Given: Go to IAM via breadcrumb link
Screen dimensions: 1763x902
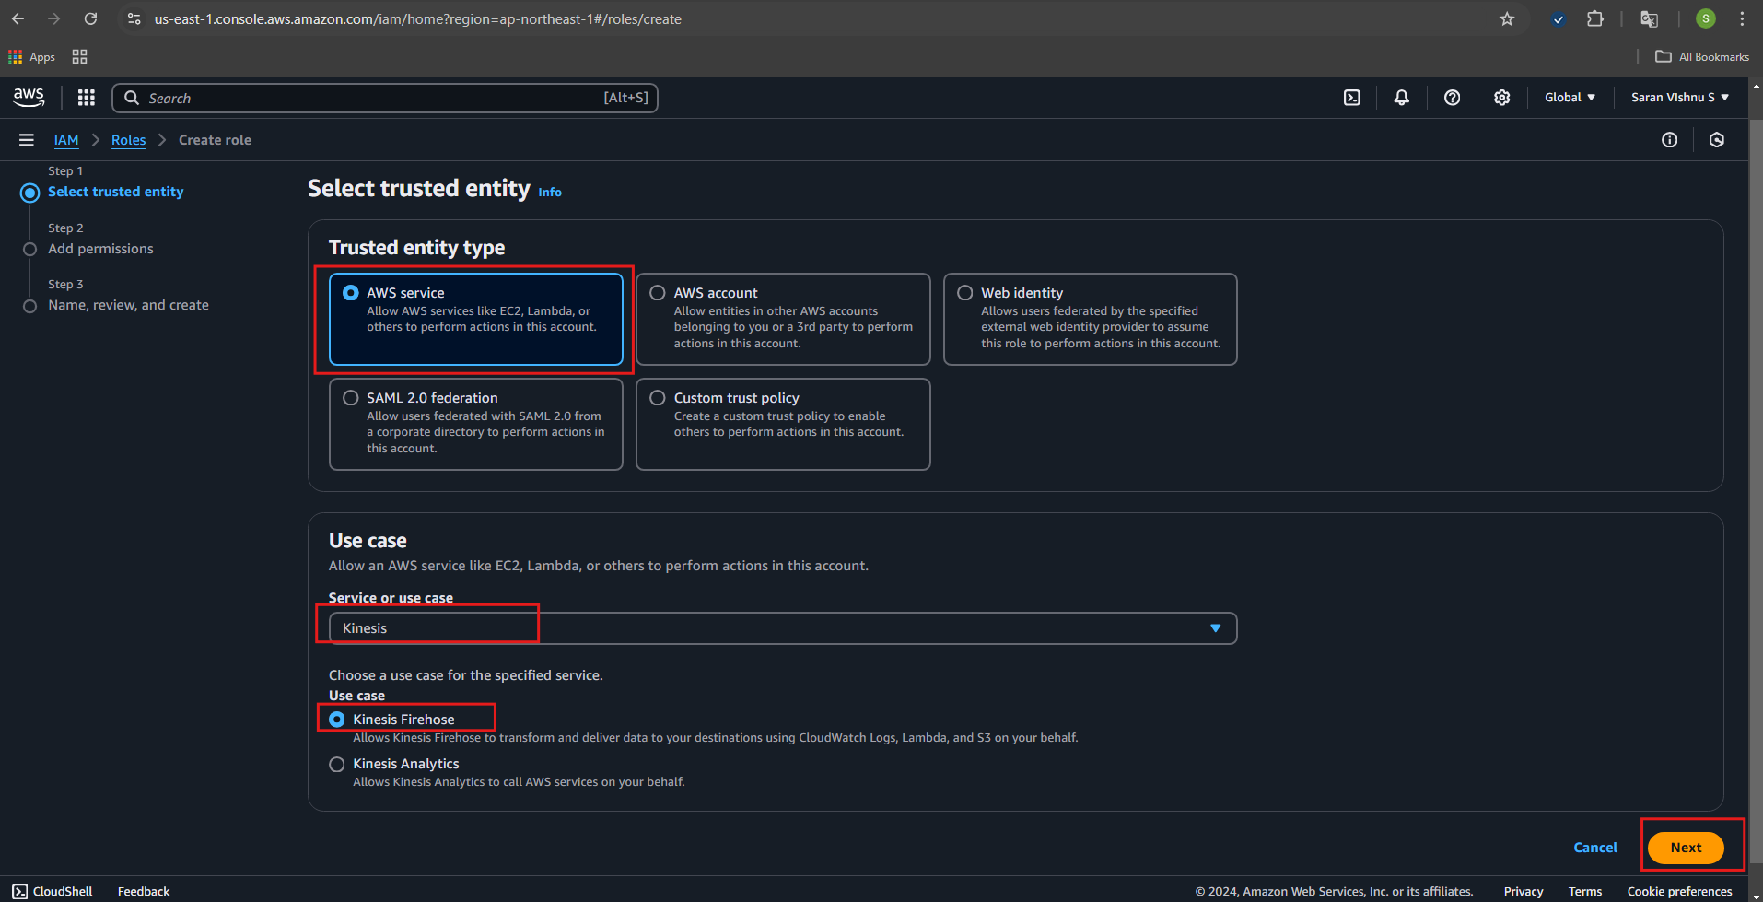Looking at the screenshot, I should (66, 140).
